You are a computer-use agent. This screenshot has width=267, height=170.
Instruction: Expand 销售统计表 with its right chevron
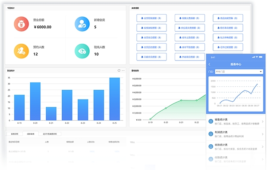[263, 121]
